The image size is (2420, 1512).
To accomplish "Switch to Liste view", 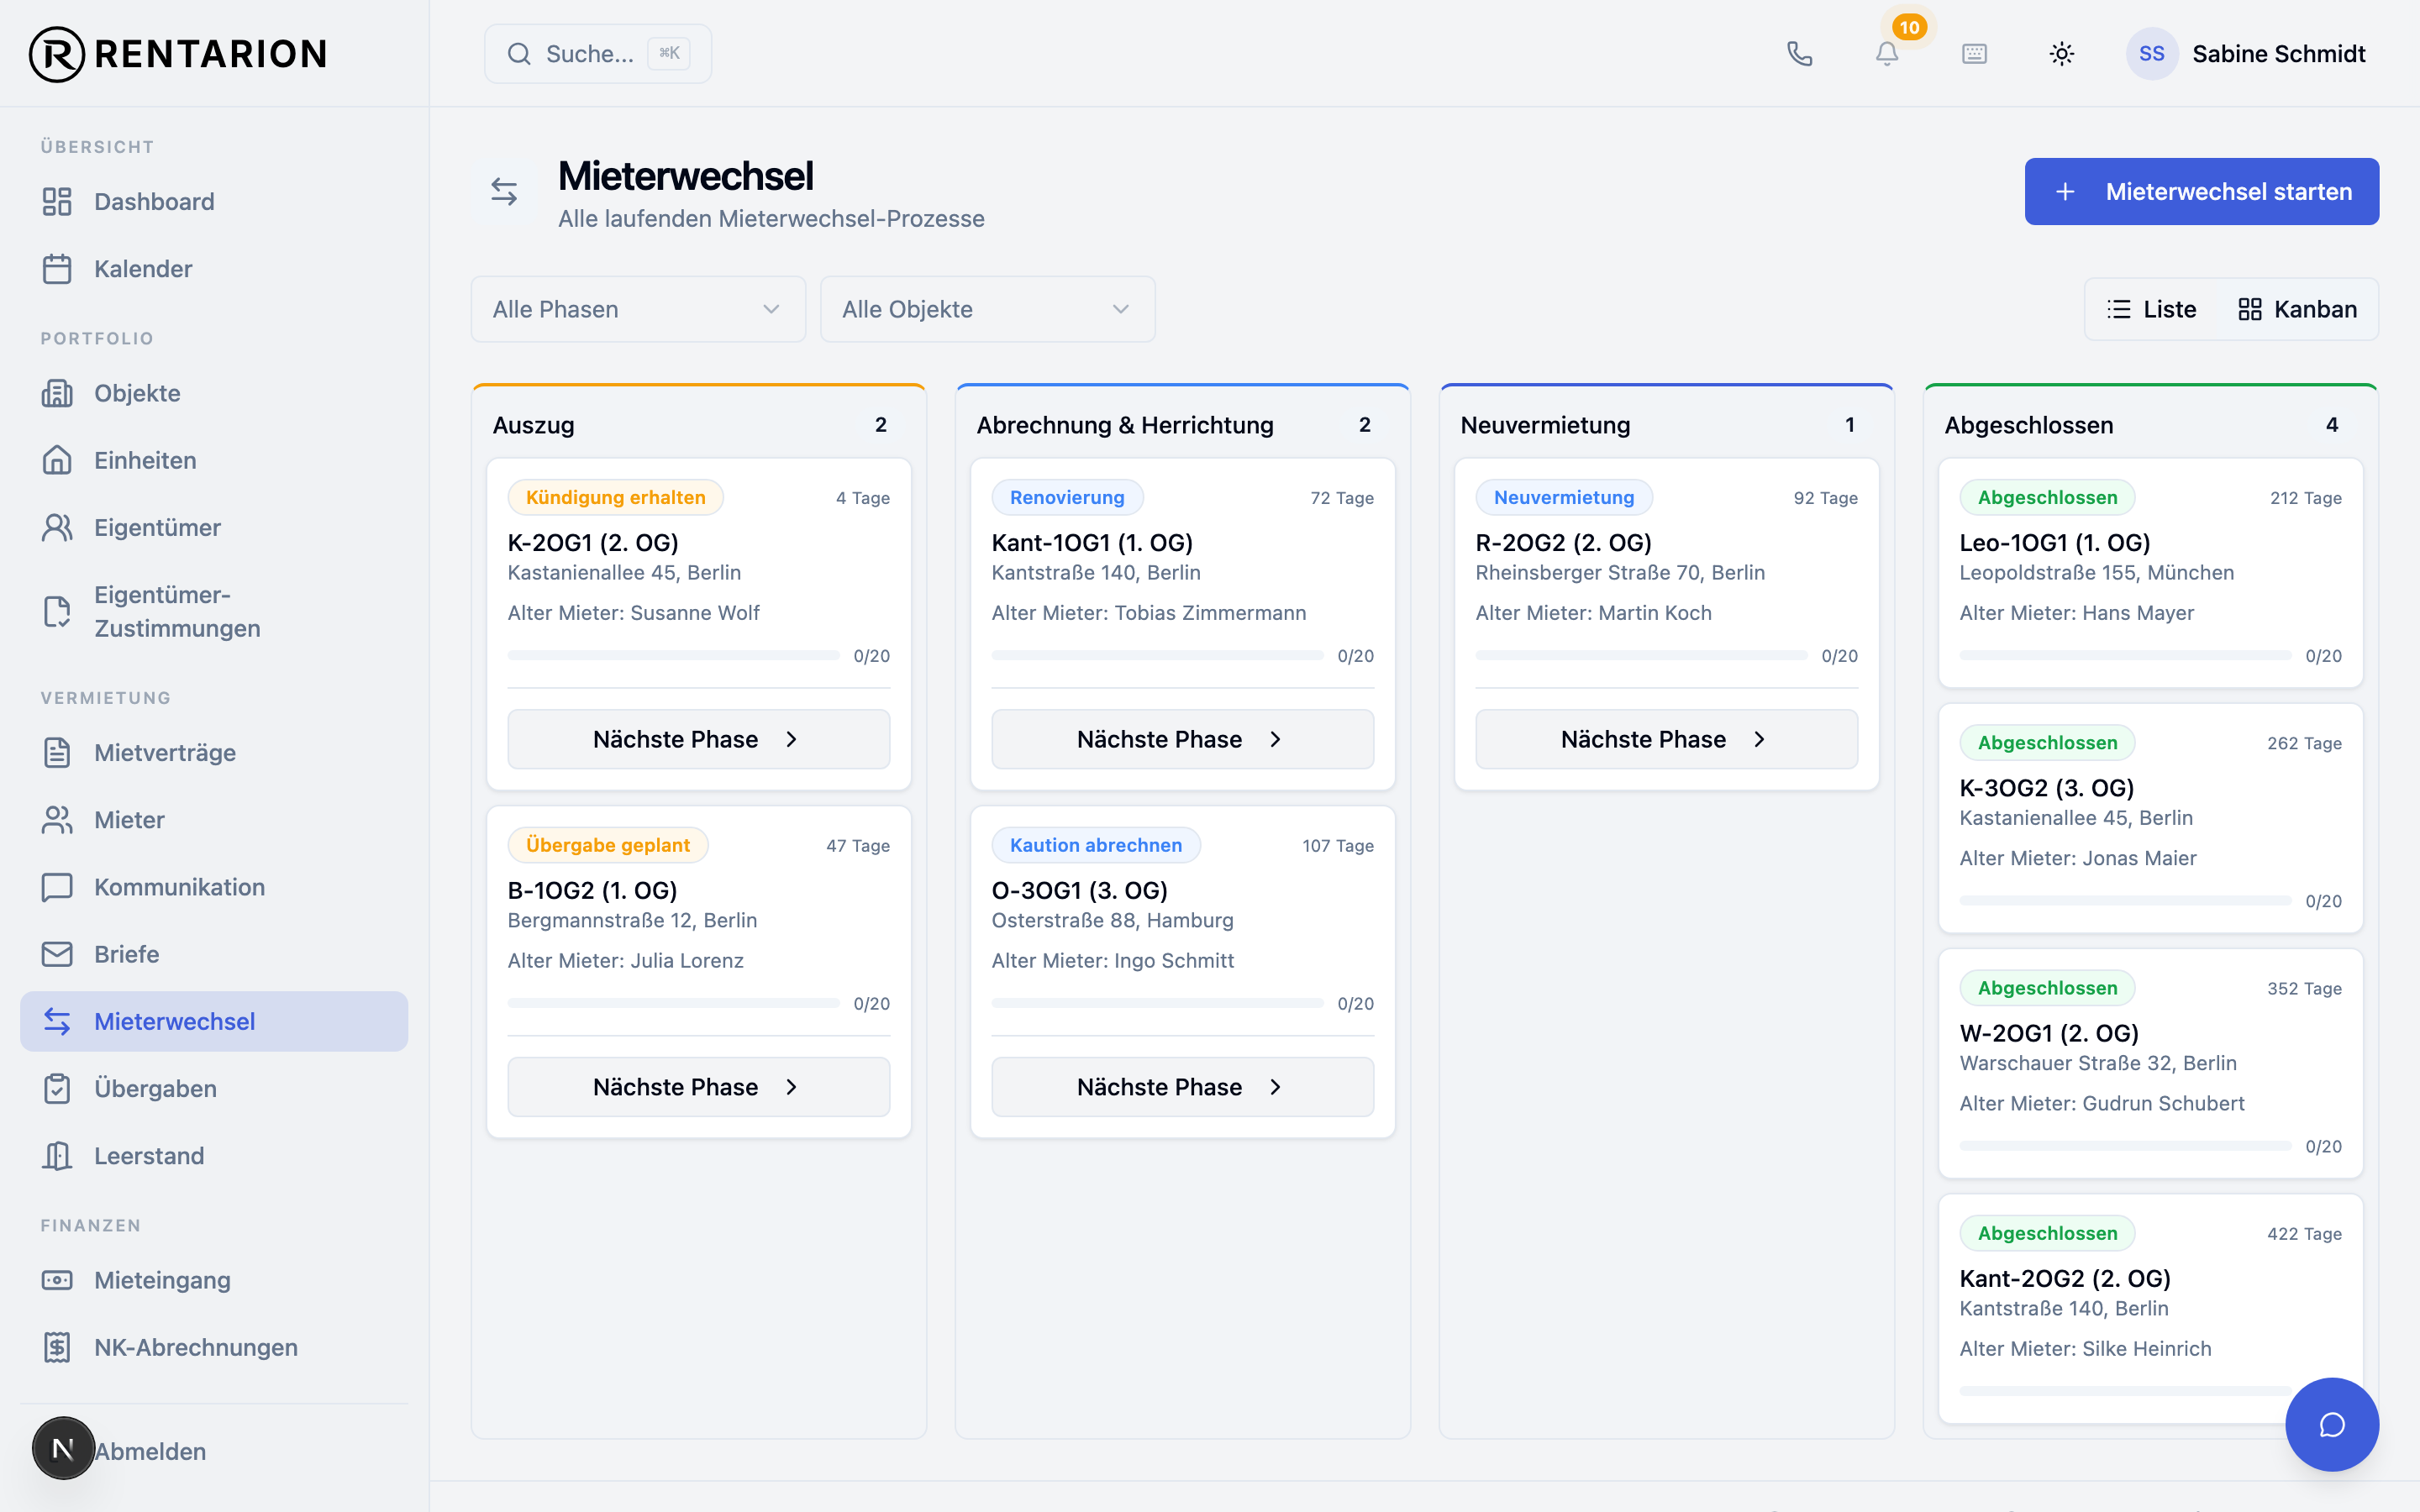I will pos(2151,309).
